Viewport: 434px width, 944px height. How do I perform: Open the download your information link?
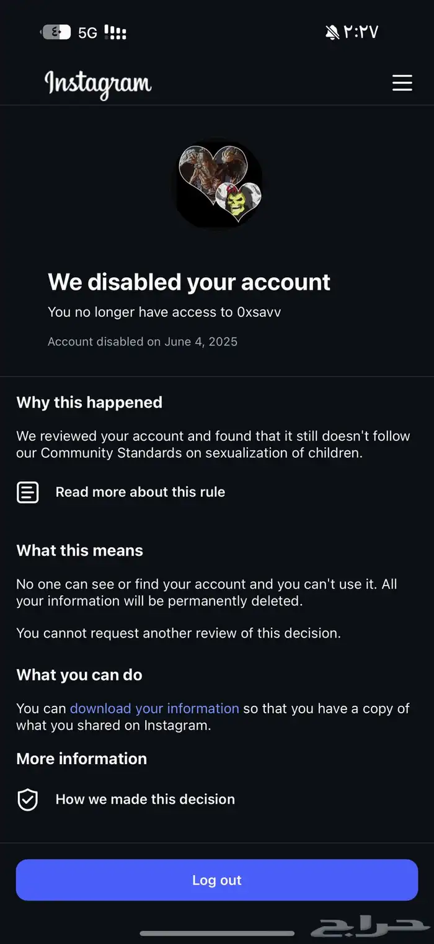pyautogui.click(x=154, y=708)
